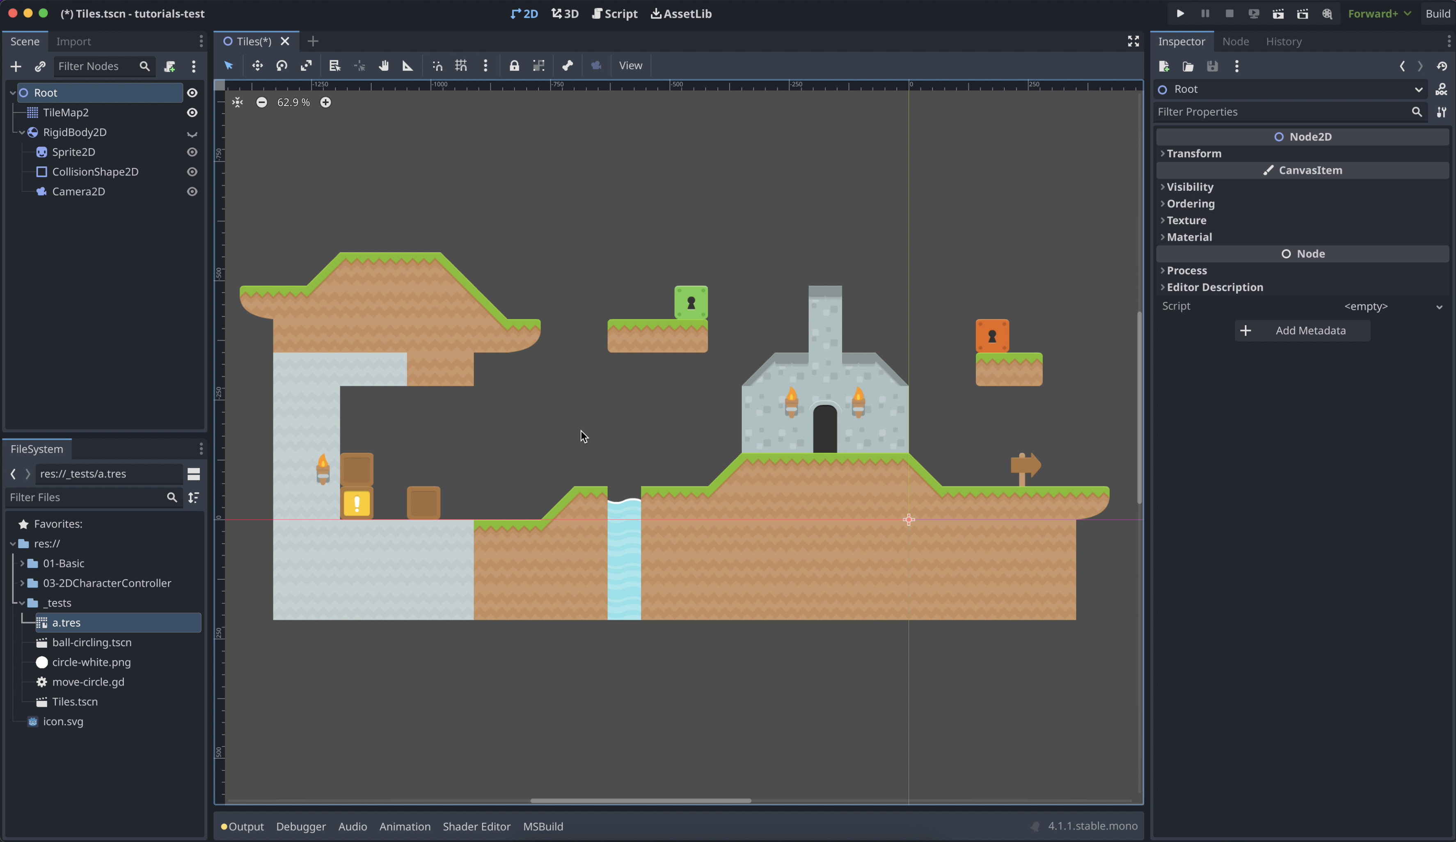Select the Rotate Mode tool
The image size is (1456, 842).
pyautogui.click(x=282, y=66)
